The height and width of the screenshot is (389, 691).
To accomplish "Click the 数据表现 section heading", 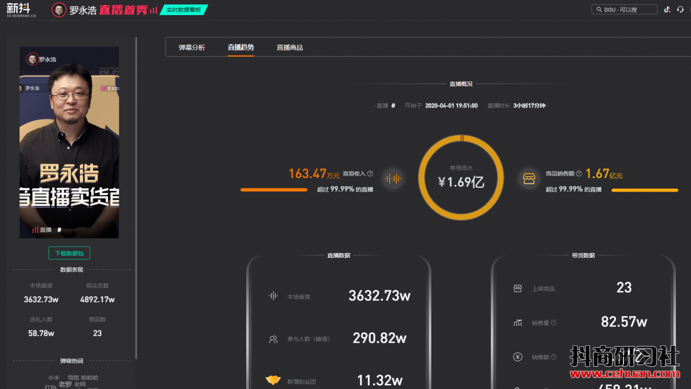I will (x=72, y=270).
